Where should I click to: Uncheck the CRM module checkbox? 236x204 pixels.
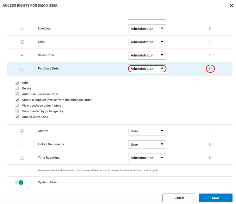[x=22, y=42]
